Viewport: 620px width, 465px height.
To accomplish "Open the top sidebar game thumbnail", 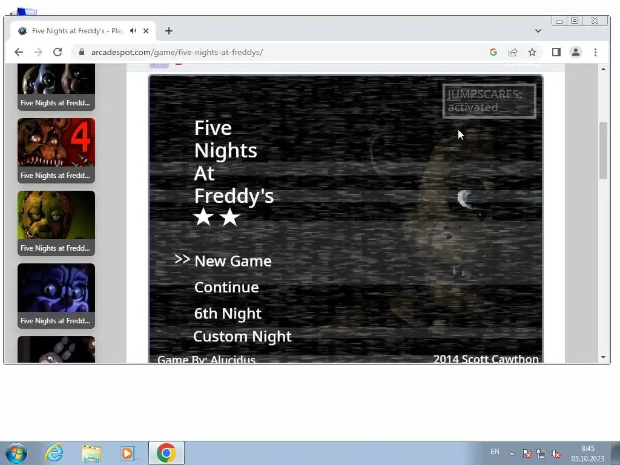I will pos(56,87).
